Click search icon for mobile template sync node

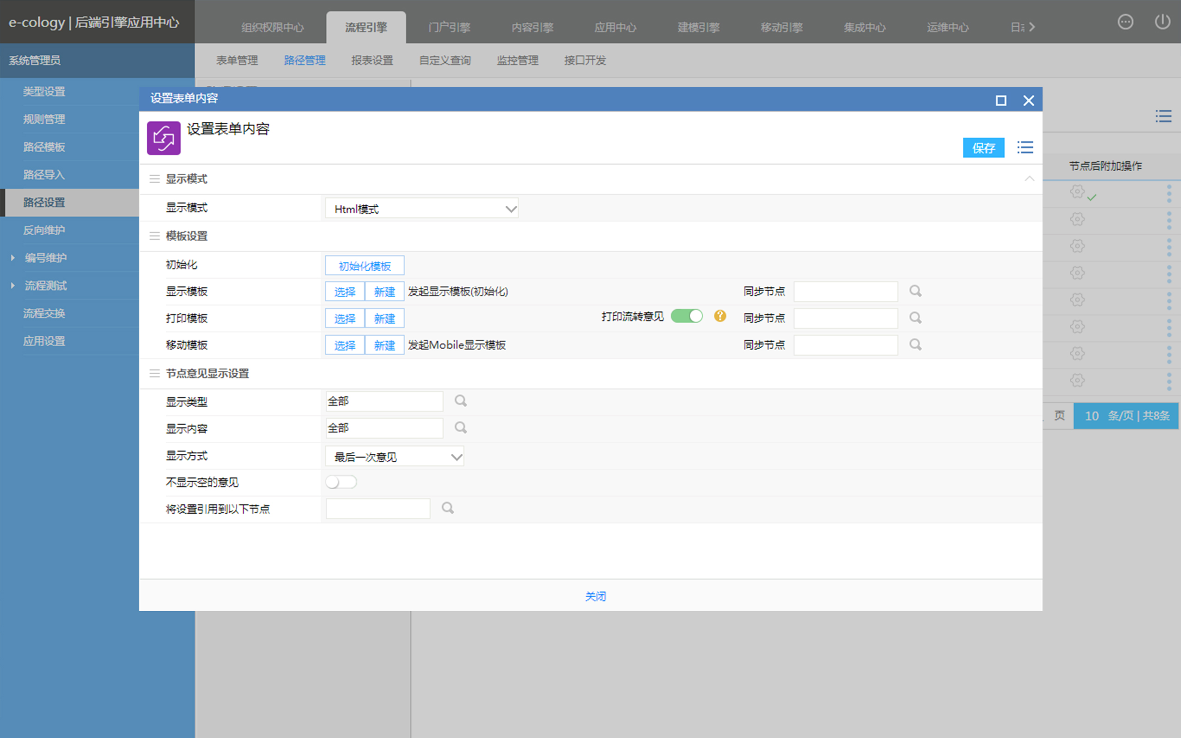pyautogui.click(x=915, y=345)
